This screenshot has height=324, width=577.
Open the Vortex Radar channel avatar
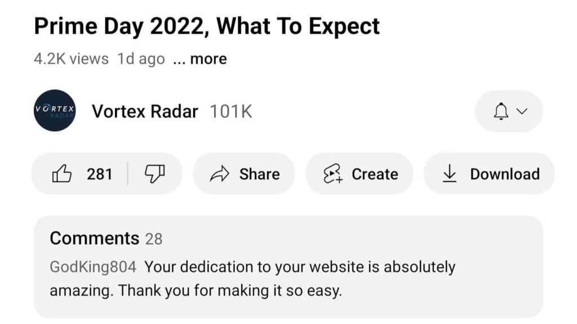tap(55, 111)
